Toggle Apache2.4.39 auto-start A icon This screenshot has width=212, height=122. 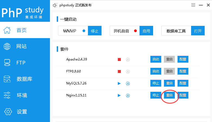(x=128, y=60)
